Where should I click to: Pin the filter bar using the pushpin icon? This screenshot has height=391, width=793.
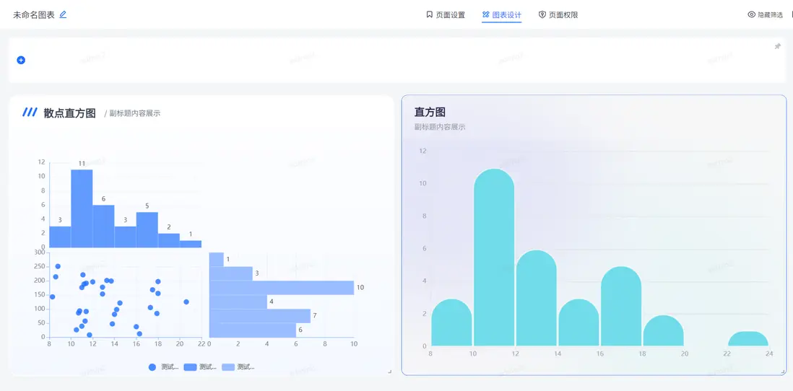tap(778, 46)
